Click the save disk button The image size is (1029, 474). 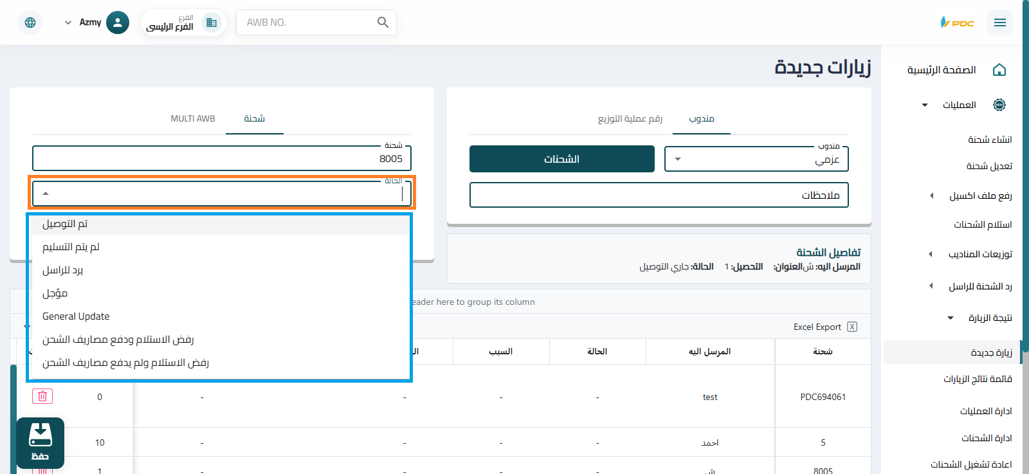pos(40,442)
